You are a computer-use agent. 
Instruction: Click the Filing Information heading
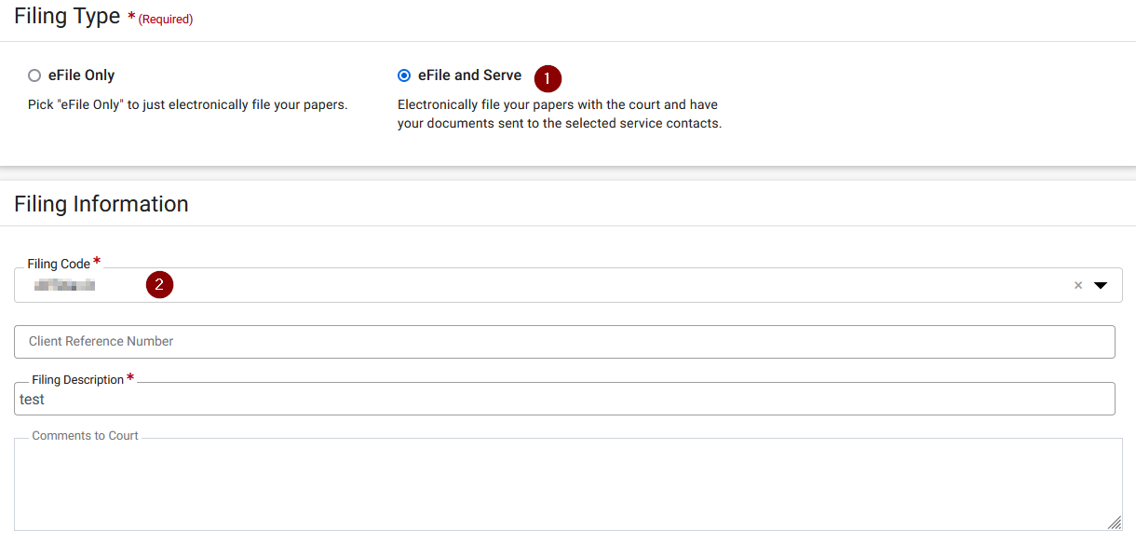click(101, 204)
